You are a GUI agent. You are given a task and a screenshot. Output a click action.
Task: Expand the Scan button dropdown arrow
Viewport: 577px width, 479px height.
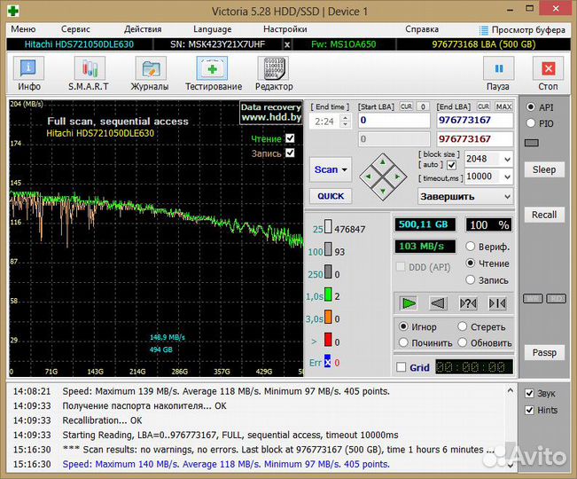[345, 169]
